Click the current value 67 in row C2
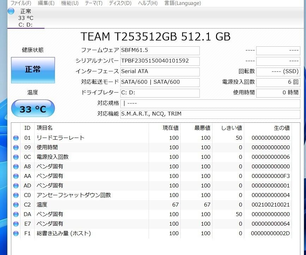 [x=175, y=205]
